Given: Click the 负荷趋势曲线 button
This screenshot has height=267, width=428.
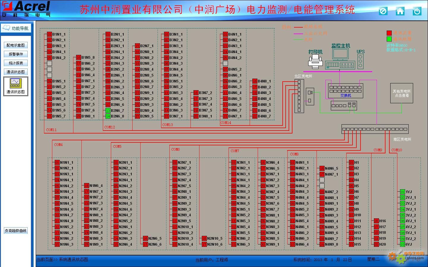Looking at the screenshot, I should [16, 231].
